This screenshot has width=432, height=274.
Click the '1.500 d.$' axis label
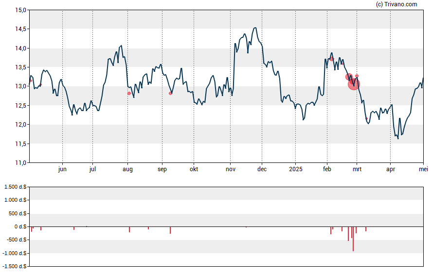coord(16,187)
